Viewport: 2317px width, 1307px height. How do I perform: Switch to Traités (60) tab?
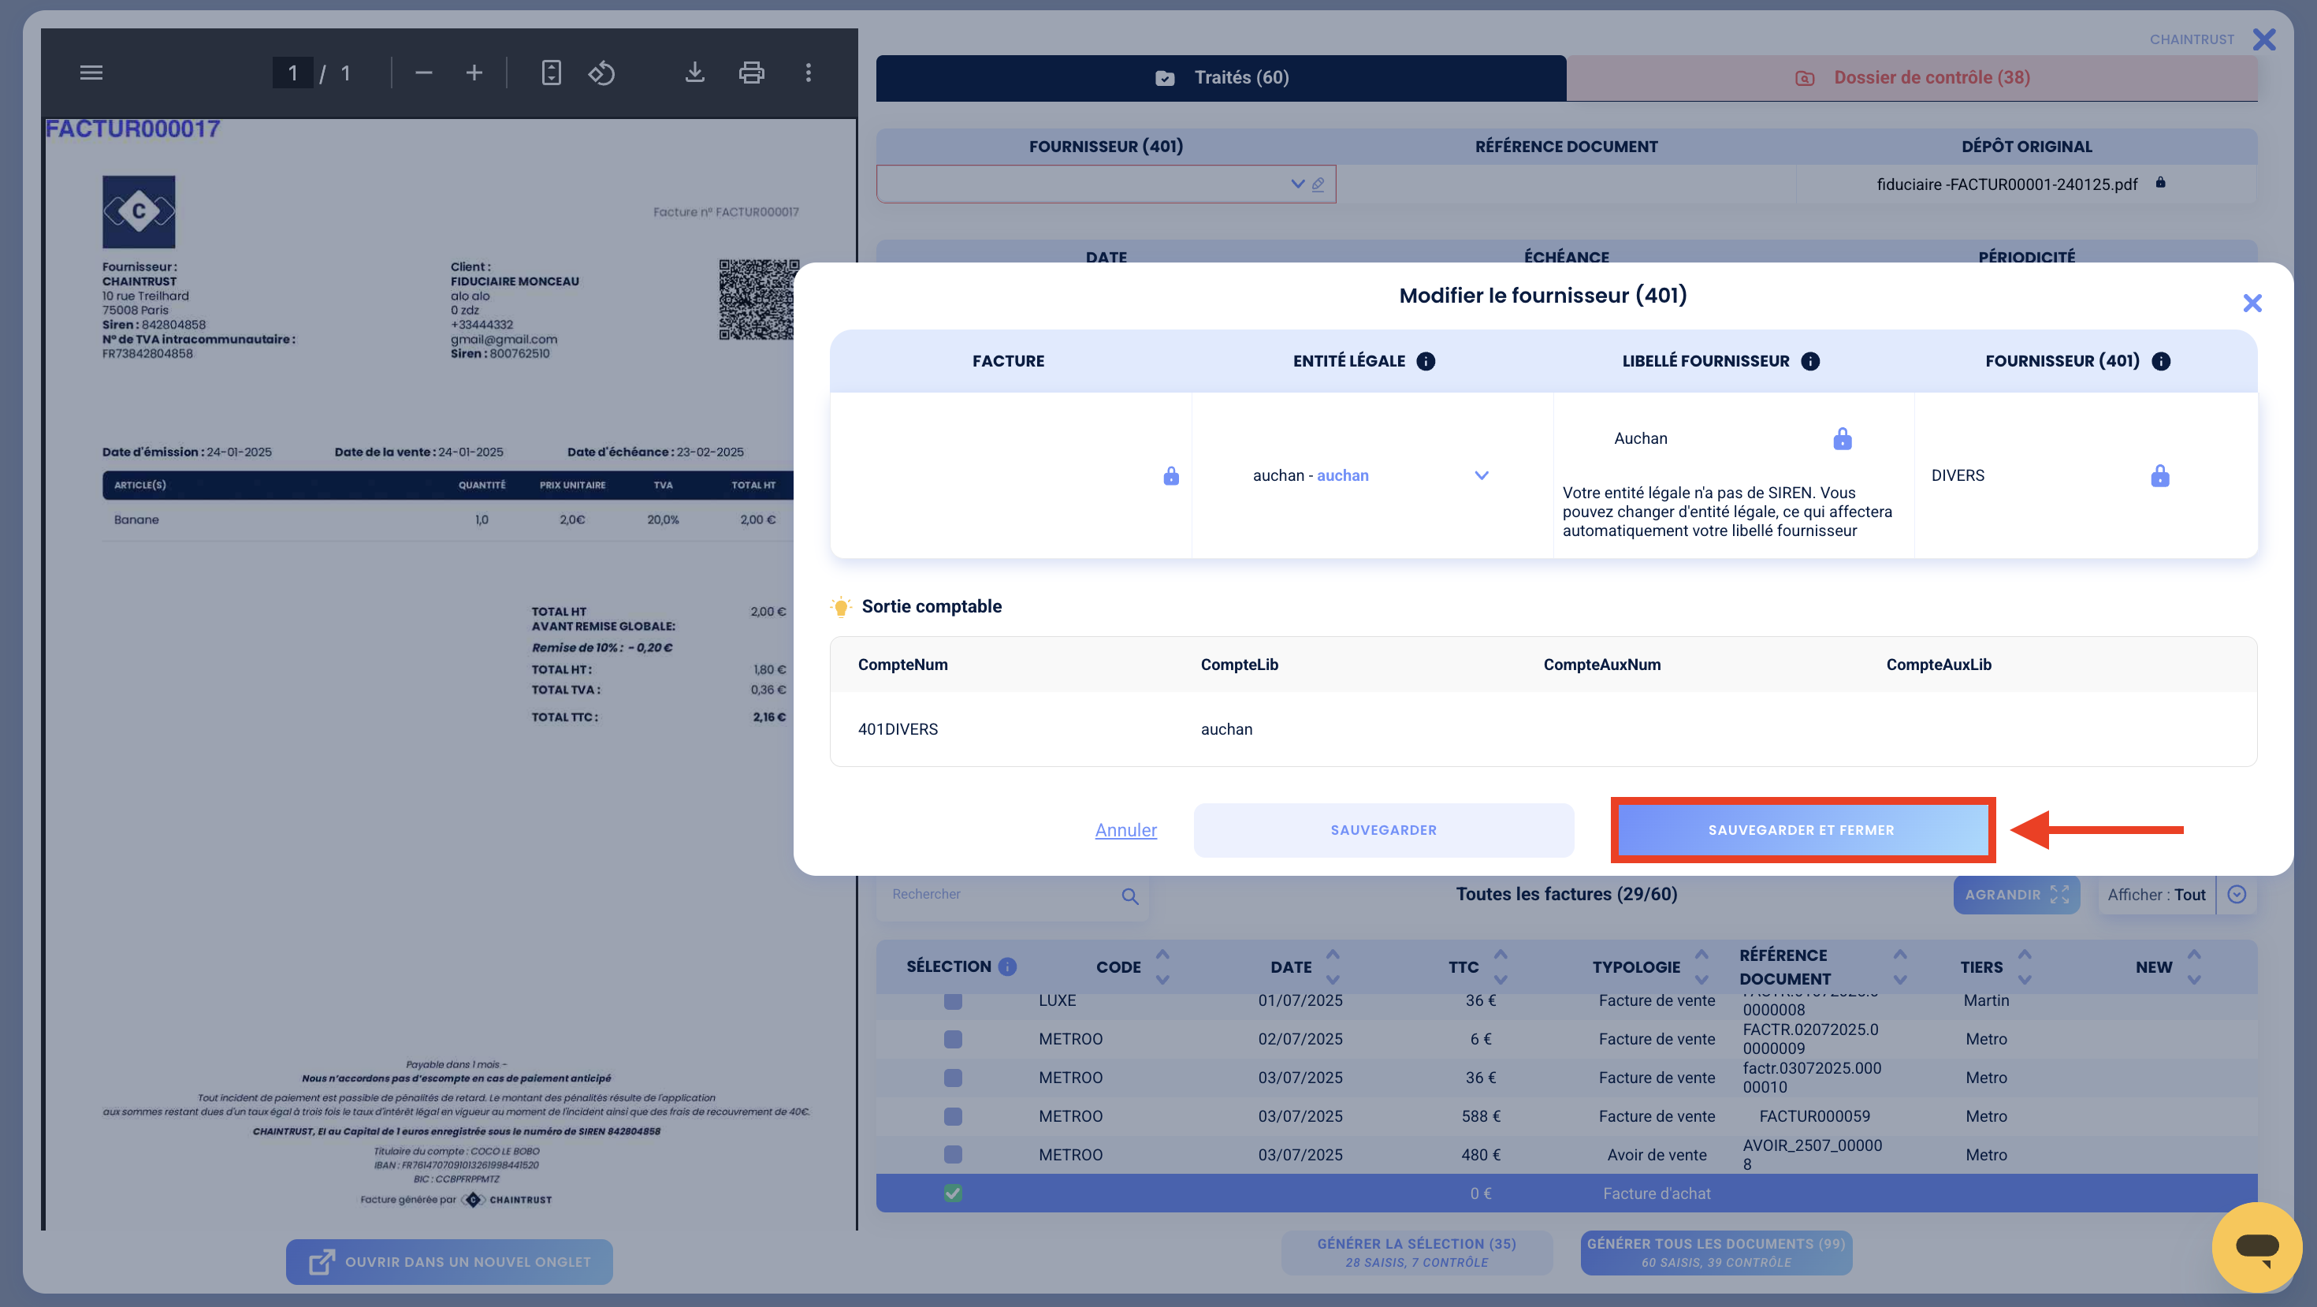(1221, 78)
